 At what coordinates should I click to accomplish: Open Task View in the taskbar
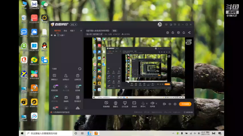tap(82, 133)
